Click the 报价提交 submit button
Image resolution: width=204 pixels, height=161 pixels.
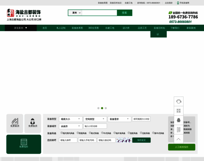tap(141, 140)
